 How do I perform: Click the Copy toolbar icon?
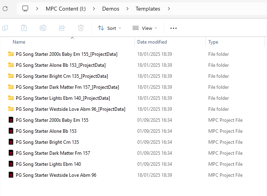[x=5, y=28]
